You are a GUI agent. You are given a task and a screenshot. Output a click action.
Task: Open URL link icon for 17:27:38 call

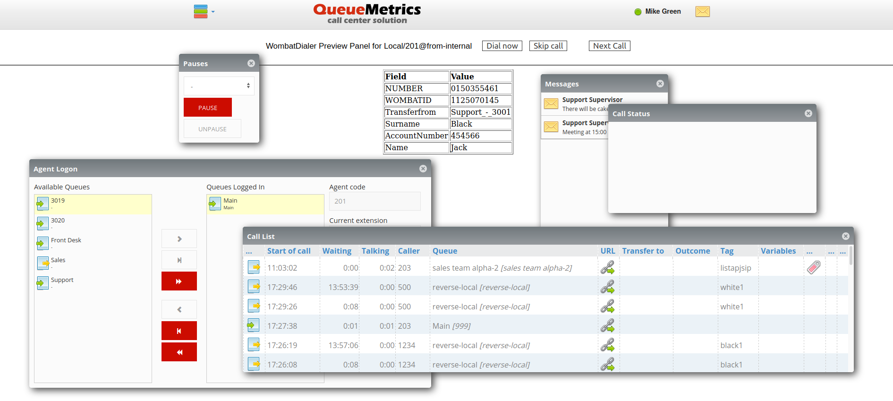click(x=607, y=326)
